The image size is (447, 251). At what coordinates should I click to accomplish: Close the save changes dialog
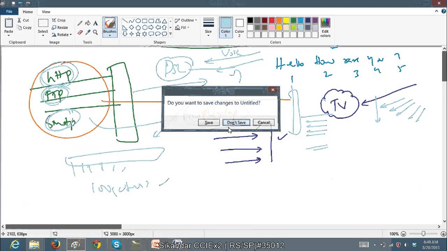point(273,90)
